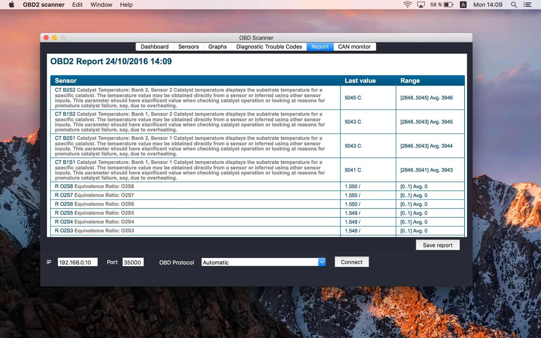This screenshot has height=338, width=541.
Task: Open the keyboard input source icon
Action: 463,5
